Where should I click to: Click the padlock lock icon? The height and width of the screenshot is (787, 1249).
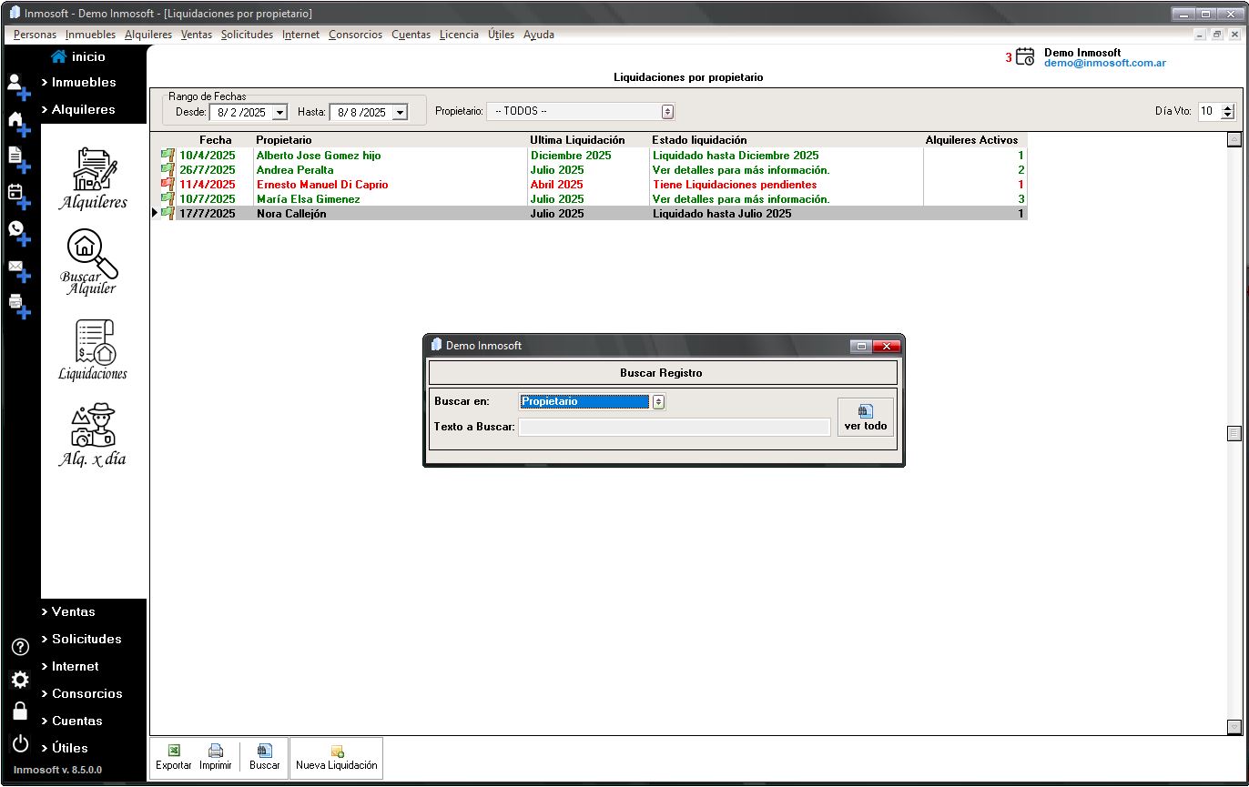[x=19, y=711]
